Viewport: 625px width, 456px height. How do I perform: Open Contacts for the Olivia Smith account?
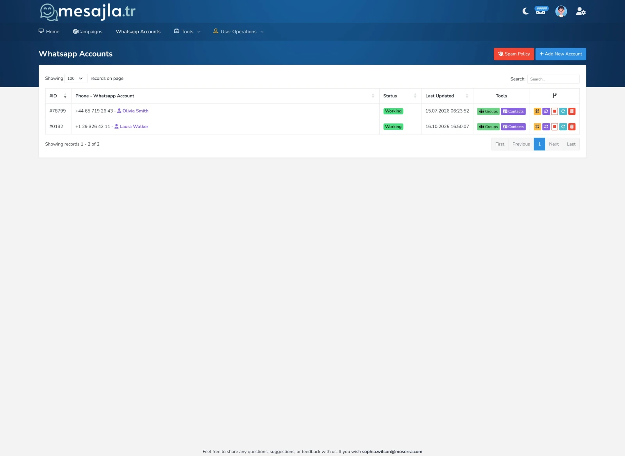point(513,111)
